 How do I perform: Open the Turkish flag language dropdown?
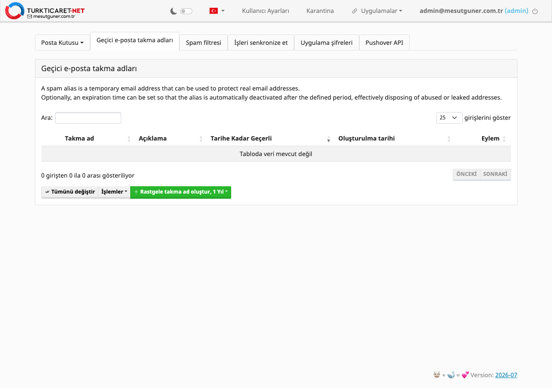(x=217, y=11)
